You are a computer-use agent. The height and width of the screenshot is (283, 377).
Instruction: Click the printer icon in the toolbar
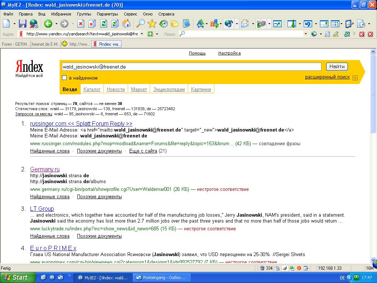pos(261,24)
